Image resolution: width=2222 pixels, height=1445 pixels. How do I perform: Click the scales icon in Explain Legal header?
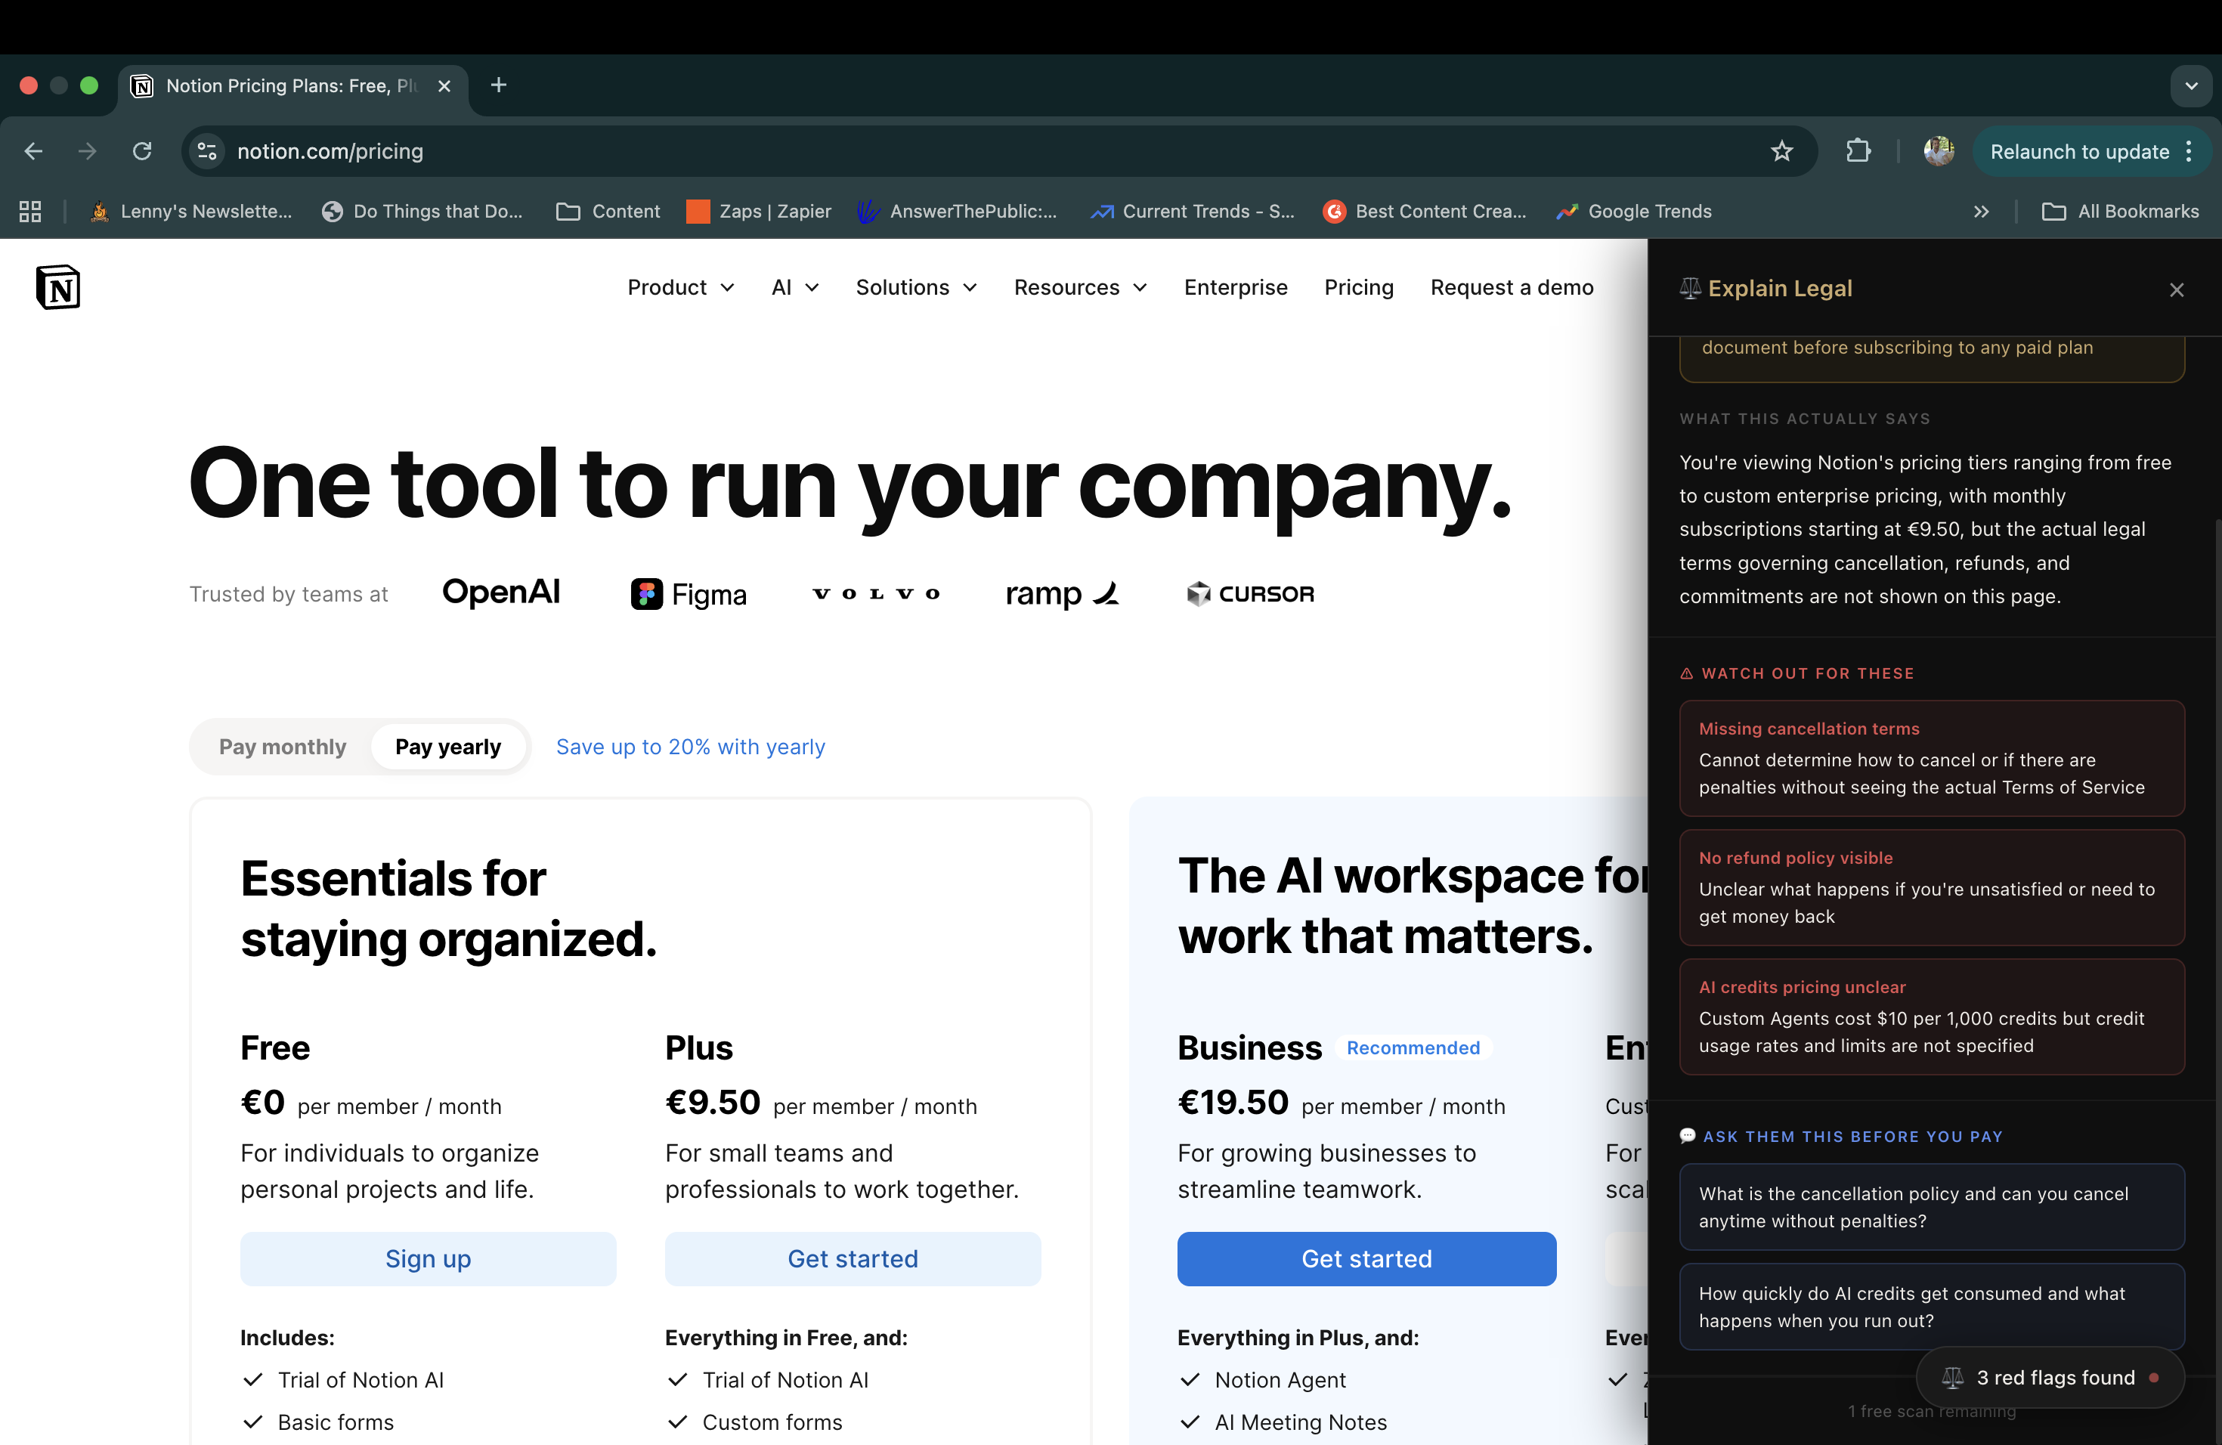pos(1690,289)
